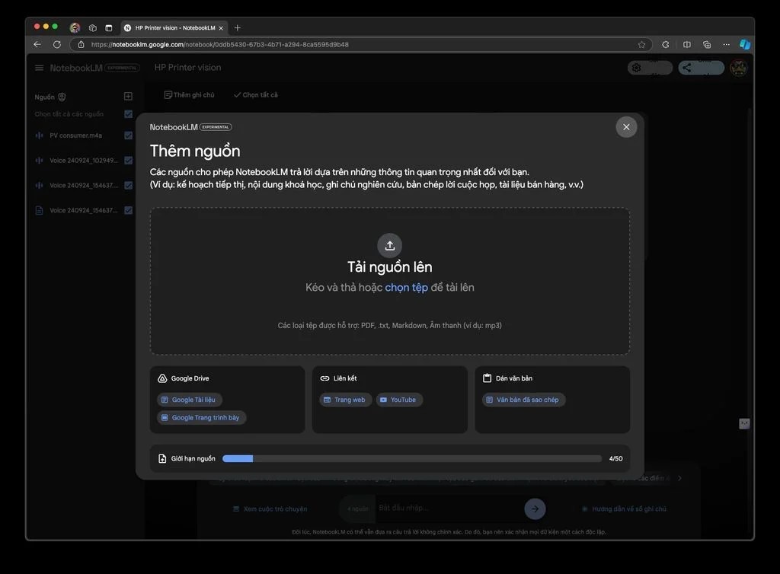Close the Thêm nguồn dialog
780x574 pixels.
click(x=626, y=127)
